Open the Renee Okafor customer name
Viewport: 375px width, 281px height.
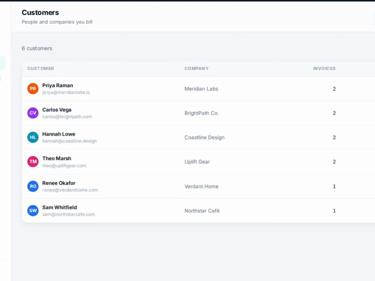tap(59, 183)
